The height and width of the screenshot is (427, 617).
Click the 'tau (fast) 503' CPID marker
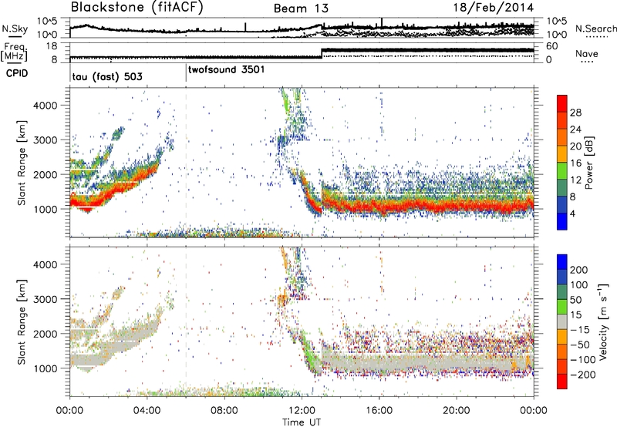click(107, 76)
